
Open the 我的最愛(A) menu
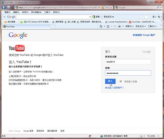click(x=36, y=12)
